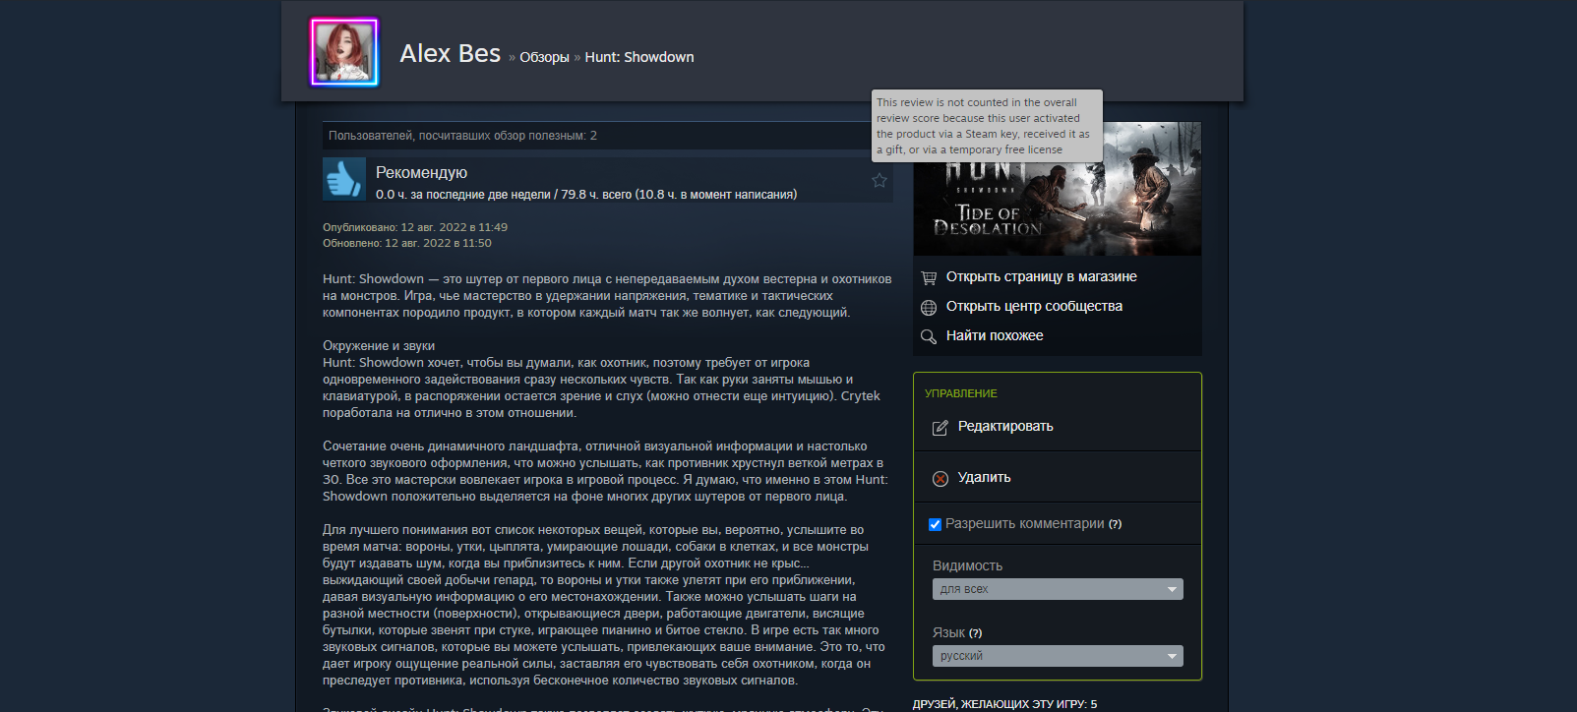Choose Редактировать to edit review
1577x712 pixels.
[x=1005, y=426]
